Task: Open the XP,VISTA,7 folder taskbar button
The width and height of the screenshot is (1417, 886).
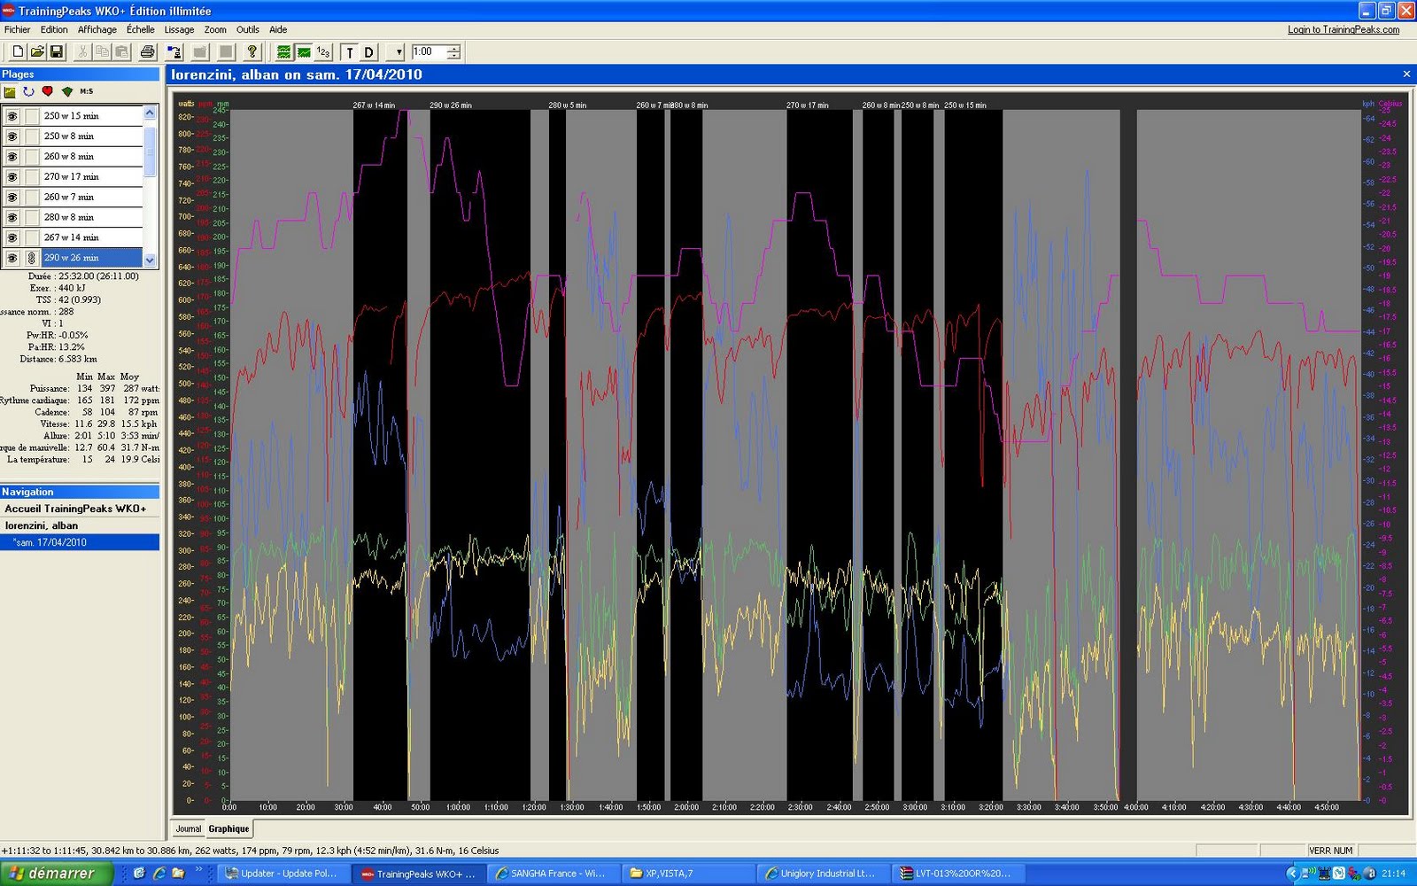Action: coord(688,874)
